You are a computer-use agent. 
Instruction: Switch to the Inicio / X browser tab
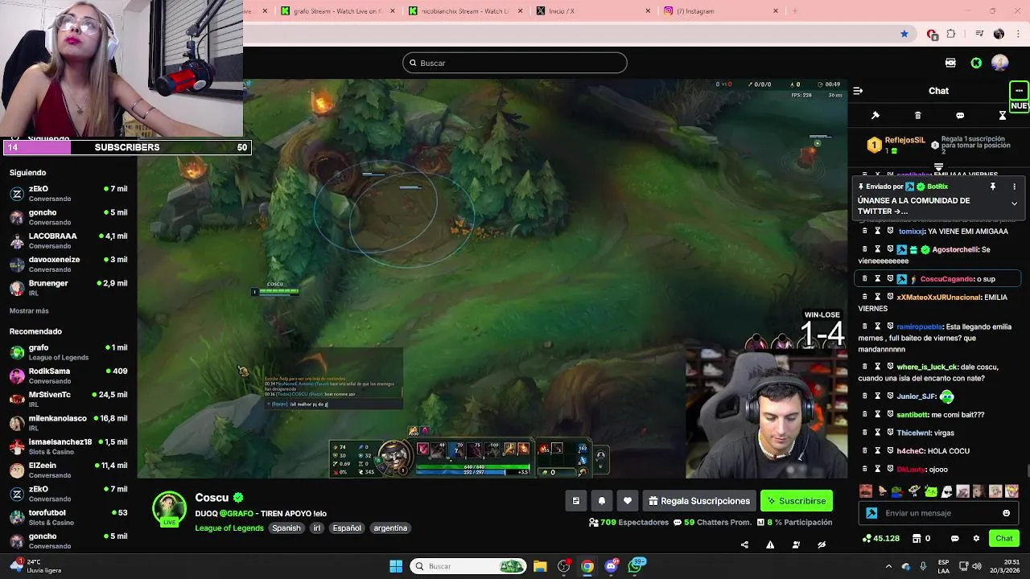click(593, 11)
